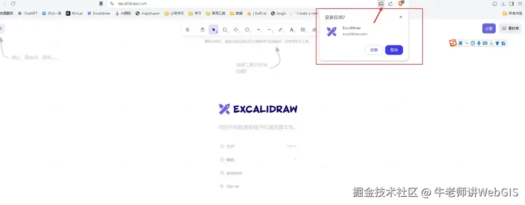
Task: Click 安装 to install the app
Action: [x=374, y=50]
